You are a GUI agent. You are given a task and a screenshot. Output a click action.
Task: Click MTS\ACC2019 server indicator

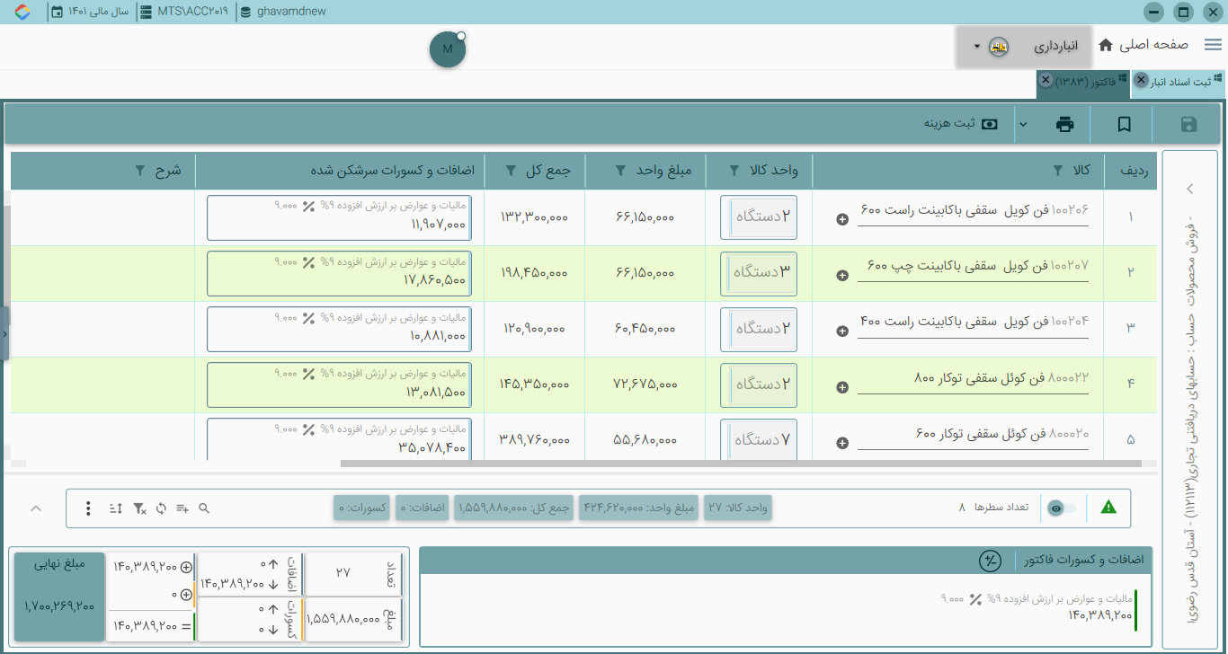pyautogui.click(x=184, y=13)
